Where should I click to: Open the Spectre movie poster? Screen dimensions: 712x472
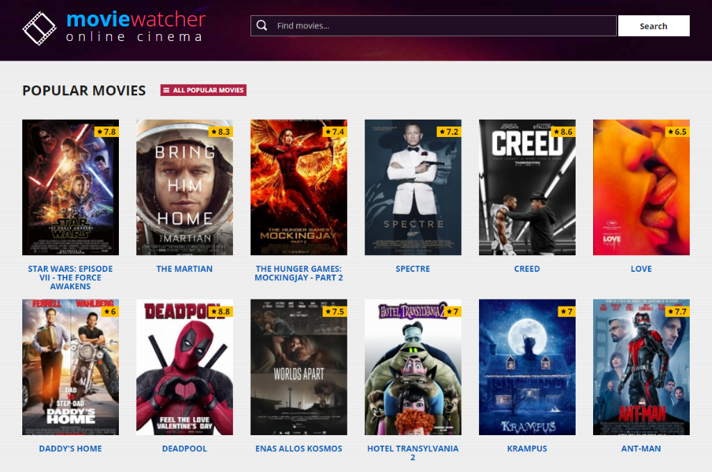(x=413, y=188)
